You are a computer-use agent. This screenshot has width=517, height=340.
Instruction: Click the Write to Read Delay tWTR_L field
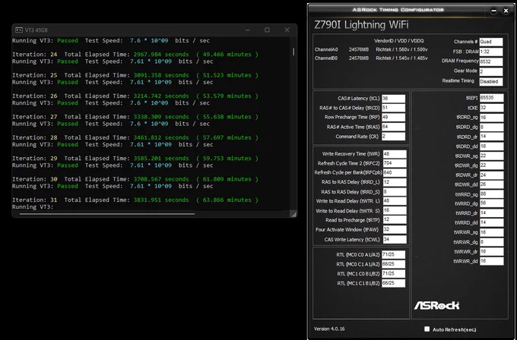pos(395,201)
